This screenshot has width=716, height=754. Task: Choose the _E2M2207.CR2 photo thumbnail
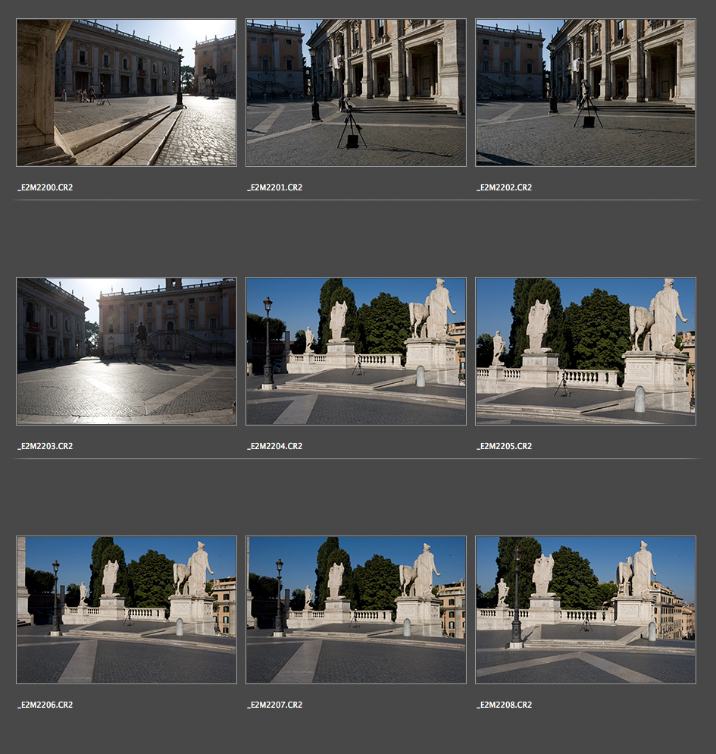(x=355, y=610)
